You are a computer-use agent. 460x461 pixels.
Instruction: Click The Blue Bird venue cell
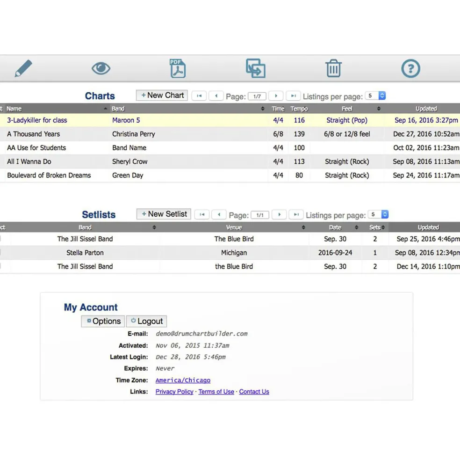point(234,239)
